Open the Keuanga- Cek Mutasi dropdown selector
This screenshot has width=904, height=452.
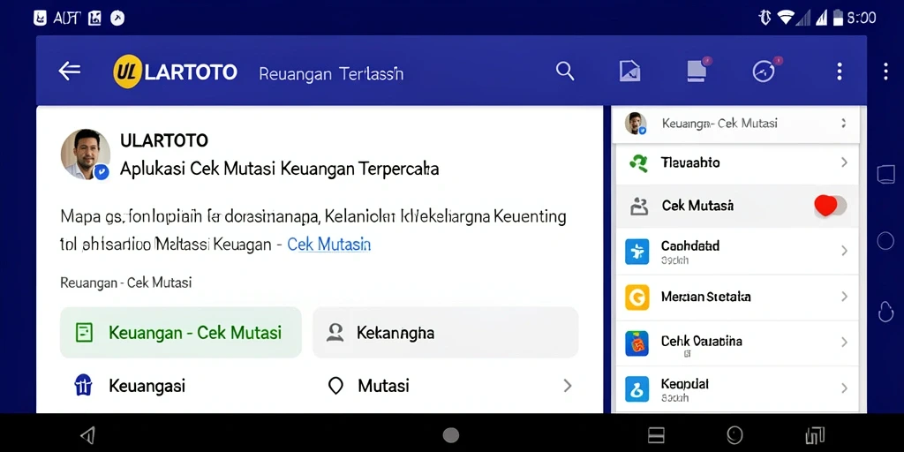tap(735, 124)
